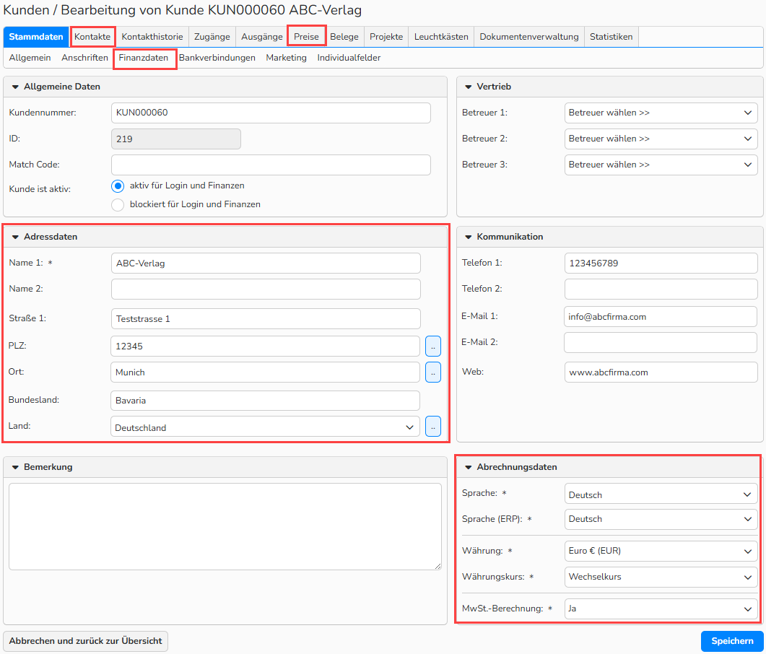Click the empty Name 2 field
The image size is (766, 654).
coord(266,289)
